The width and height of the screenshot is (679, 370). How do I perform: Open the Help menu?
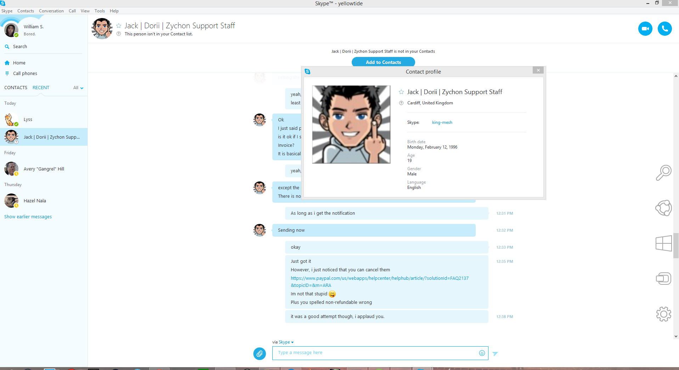114,11
